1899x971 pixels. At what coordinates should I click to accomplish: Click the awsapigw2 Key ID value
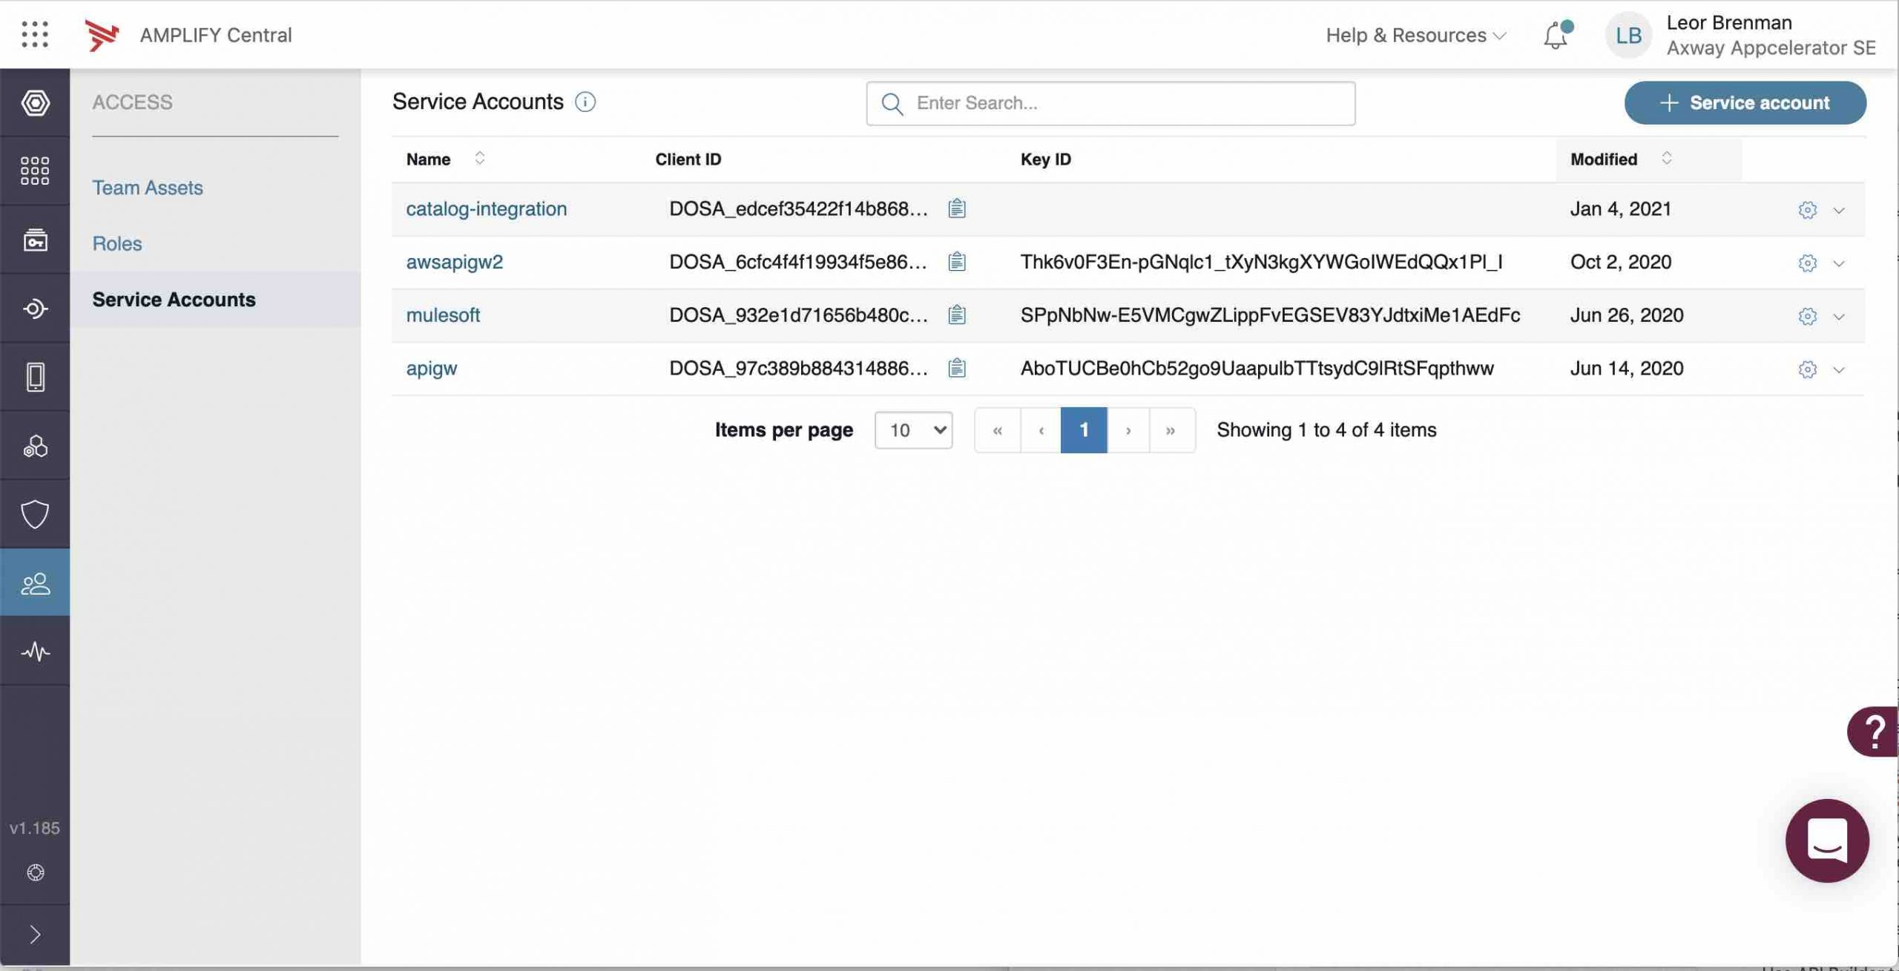[x=1261, y=262]
